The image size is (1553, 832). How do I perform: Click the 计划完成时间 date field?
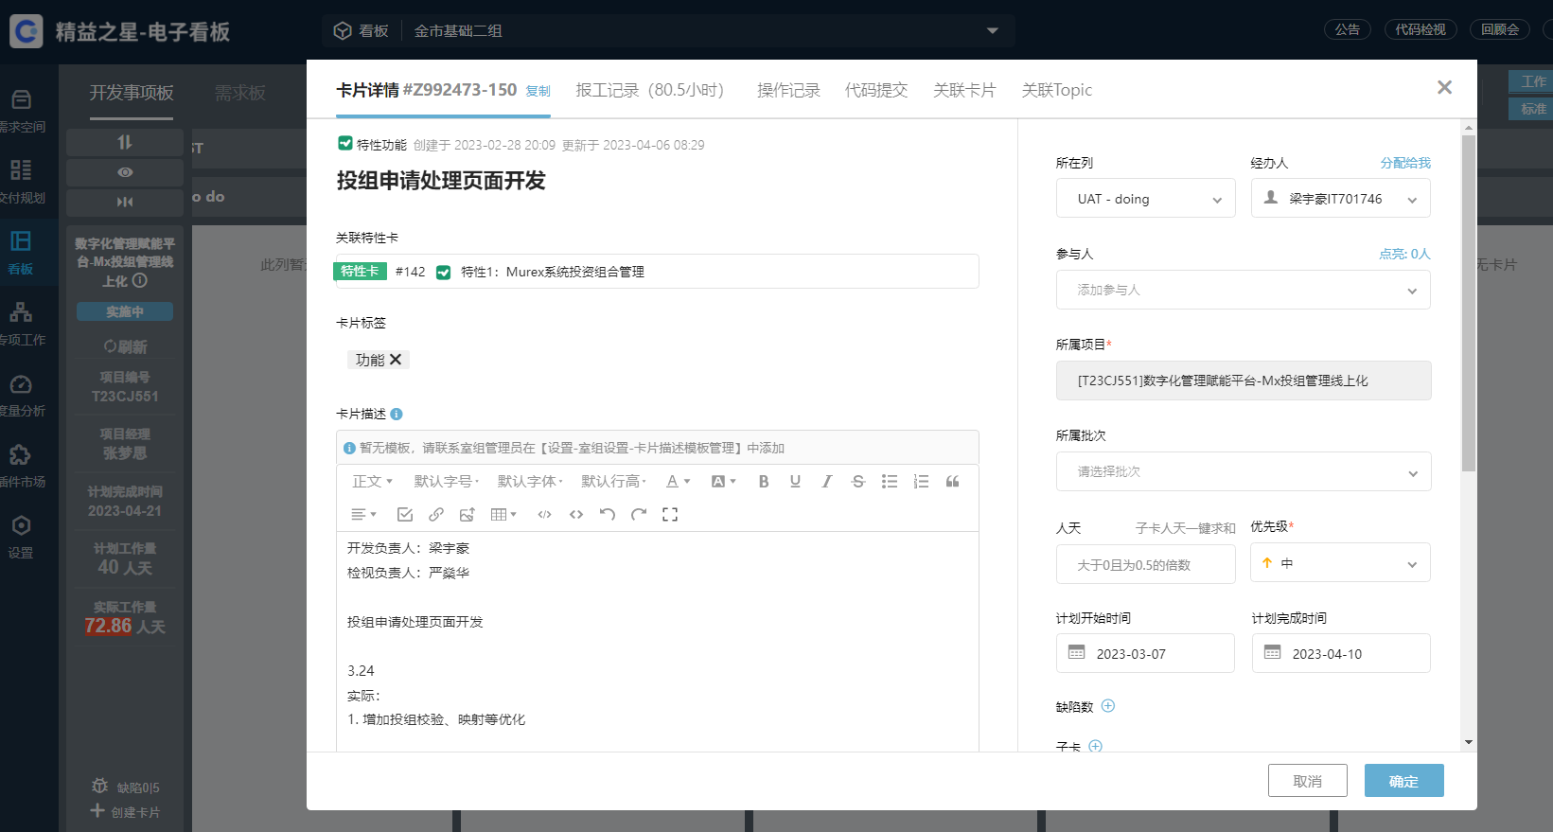(x=1341, y=653)
